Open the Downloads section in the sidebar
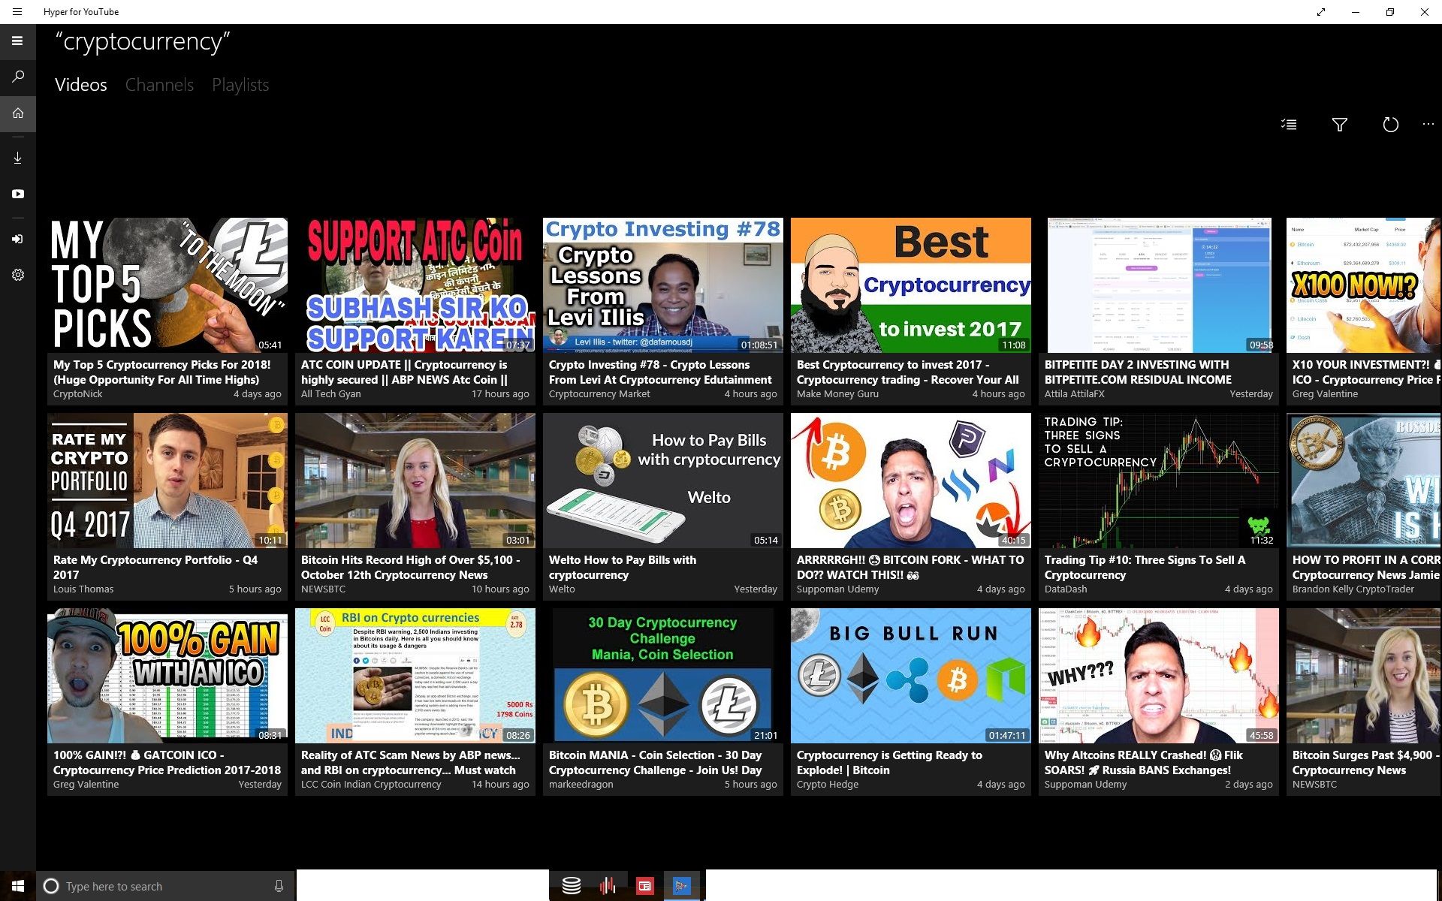The image size is (1442, 901). (x=17, y=158)
